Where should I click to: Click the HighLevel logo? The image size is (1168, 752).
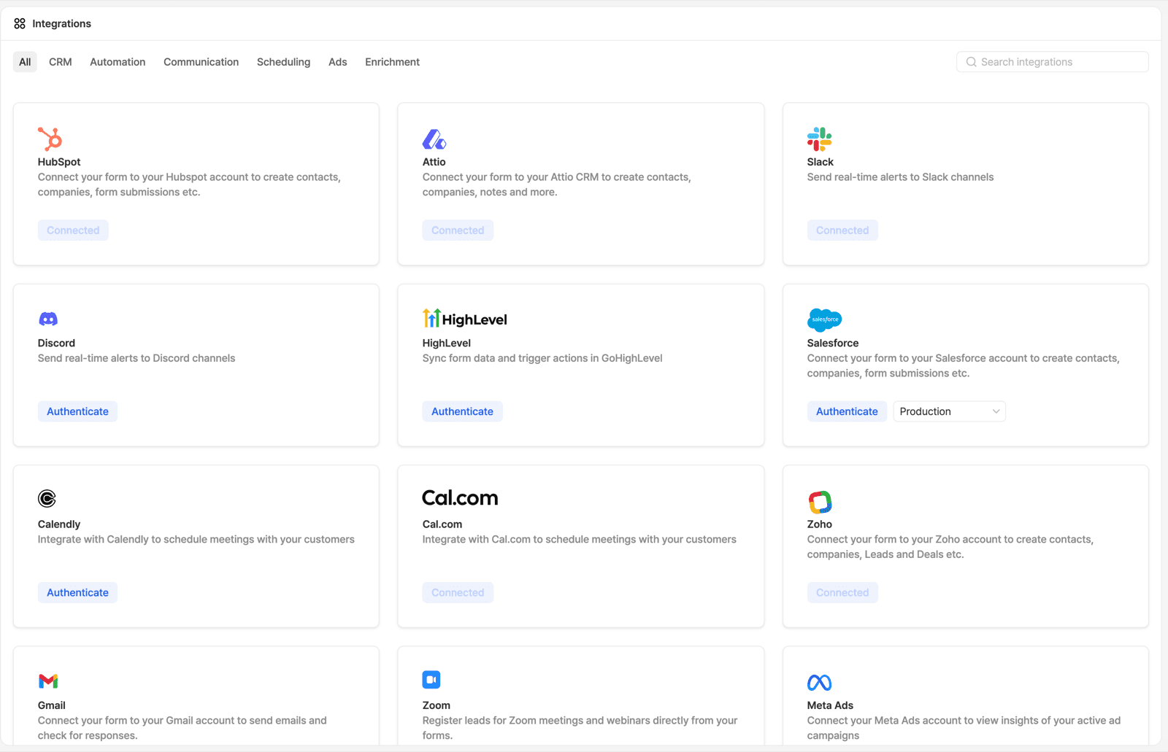[x=464, y=319]
